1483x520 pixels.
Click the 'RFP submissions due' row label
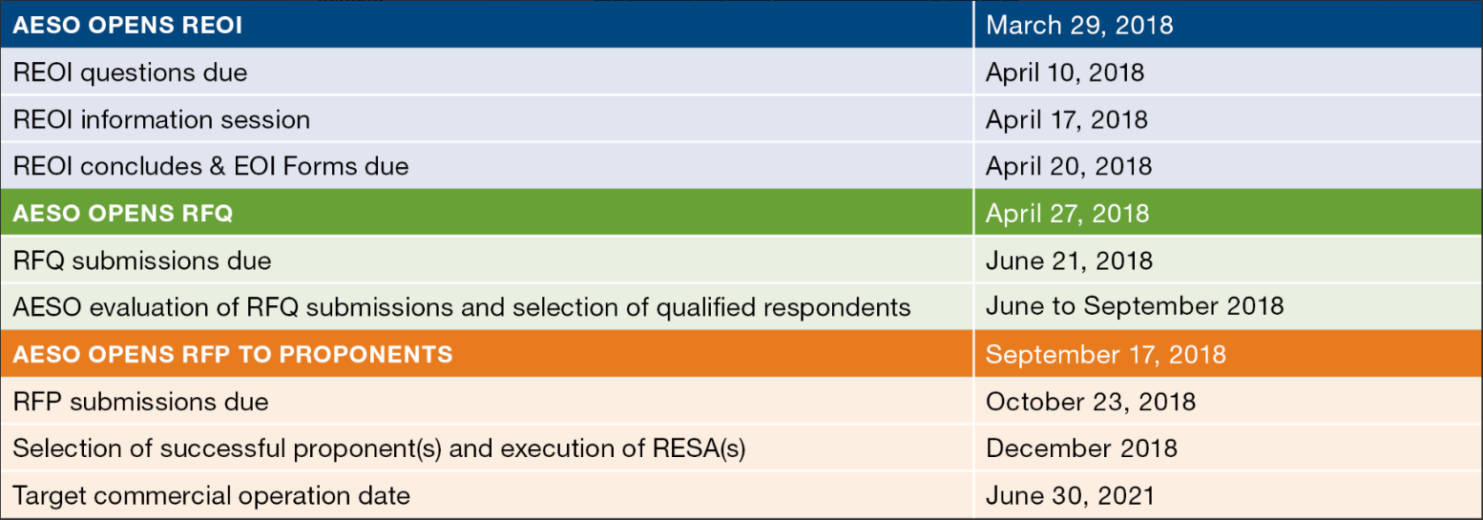click(x=140, y=402)
